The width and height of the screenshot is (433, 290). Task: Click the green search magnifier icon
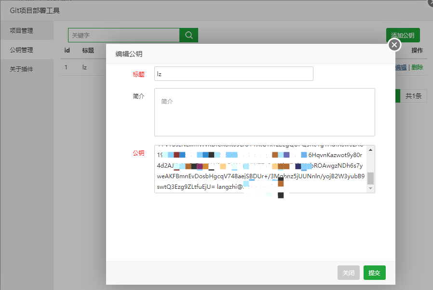point(189,35)
